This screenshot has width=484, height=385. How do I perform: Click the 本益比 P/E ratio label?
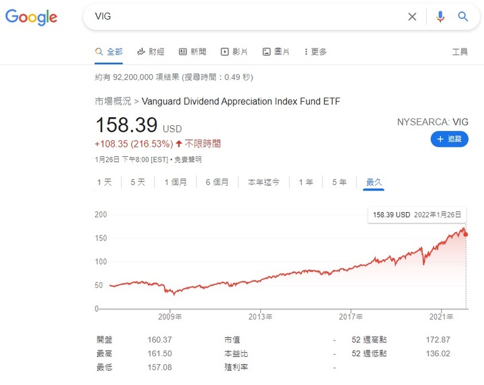pos(236,353)
